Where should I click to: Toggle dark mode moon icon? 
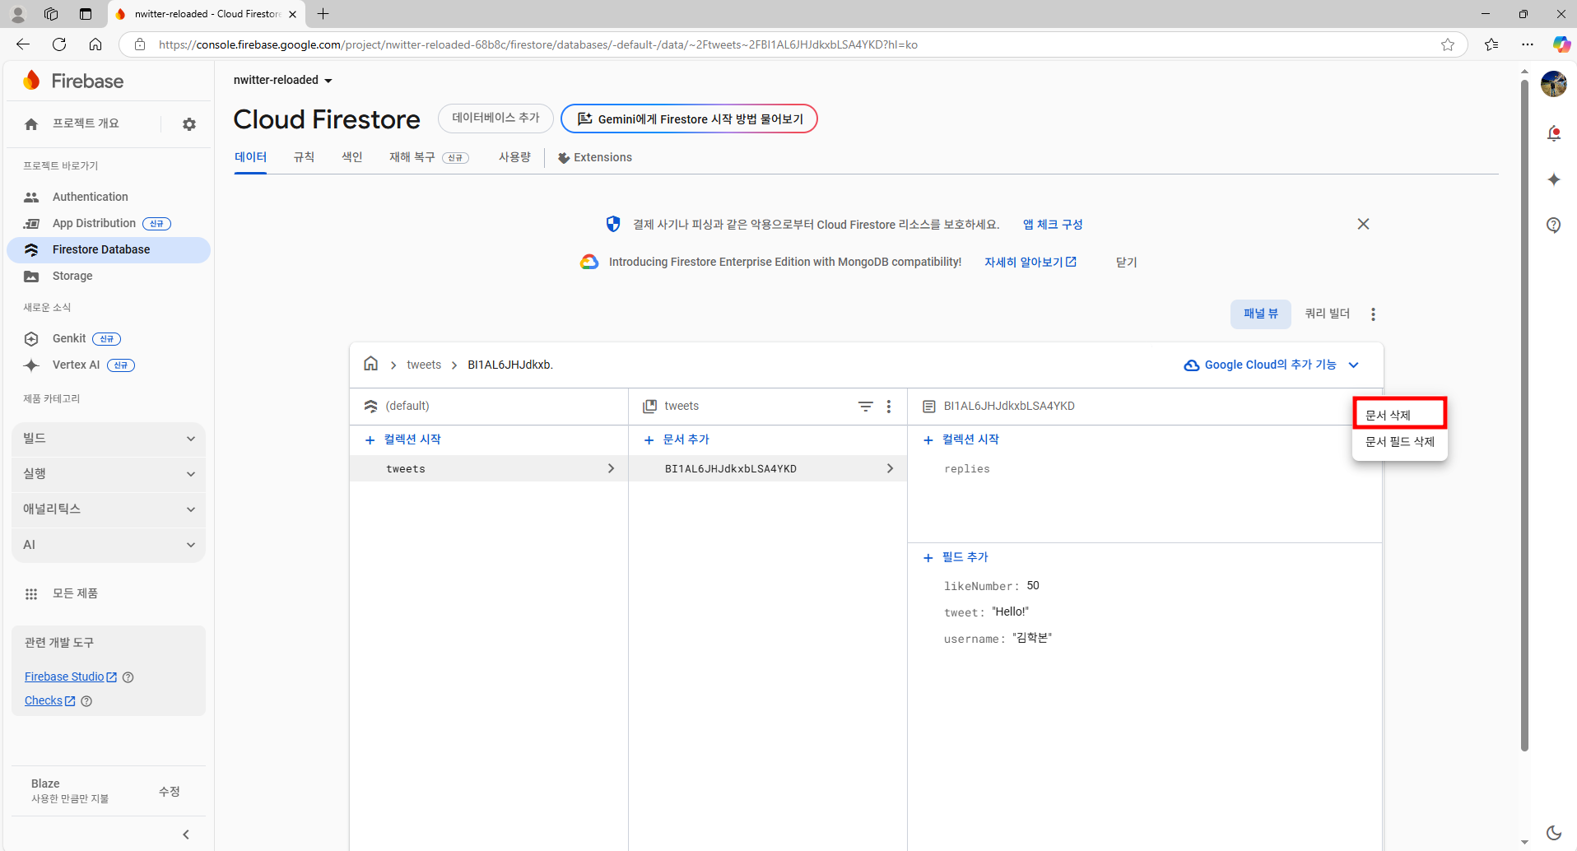point(1554,833)
